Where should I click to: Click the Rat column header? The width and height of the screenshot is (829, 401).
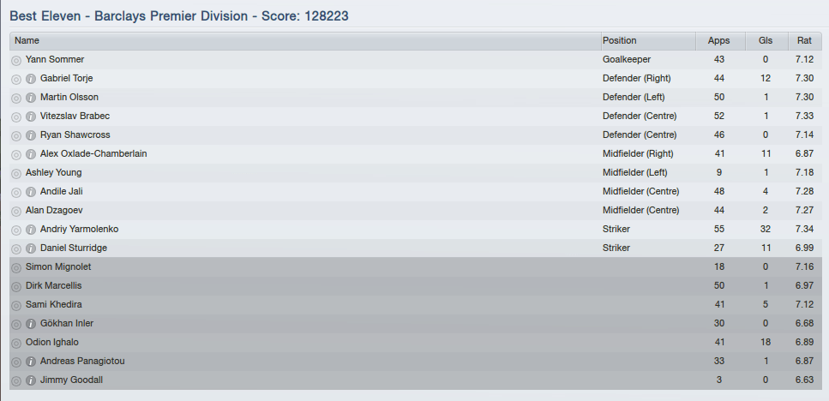(x=804, y=40)
